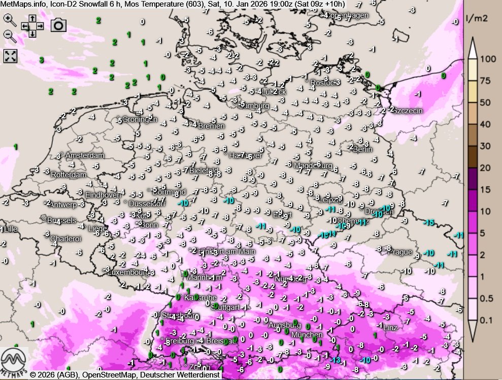Click the Deutscher Wetterdienst attribution text
Screen dimensions: 502x380
[180, 375]
